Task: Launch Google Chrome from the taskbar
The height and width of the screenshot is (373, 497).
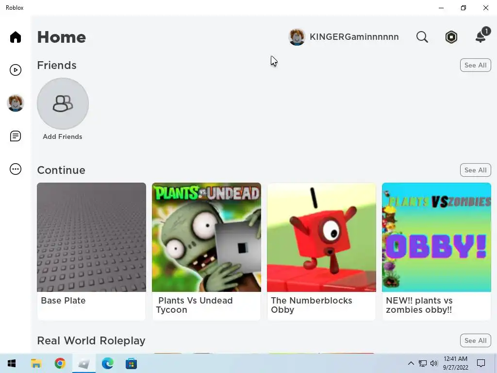Action: click(x=60, y=363)
